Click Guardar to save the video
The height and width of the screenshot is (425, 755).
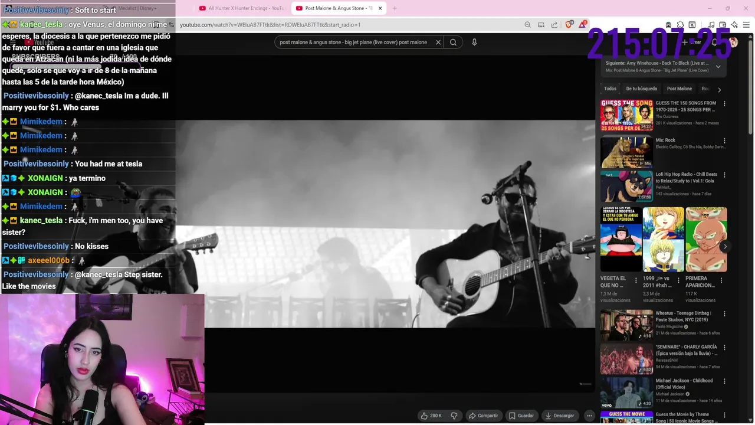click(521, 416)
